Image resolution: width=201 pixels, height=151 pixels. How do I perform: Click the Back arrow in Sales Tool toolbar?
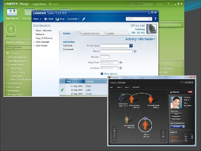[x=46, y=19]
